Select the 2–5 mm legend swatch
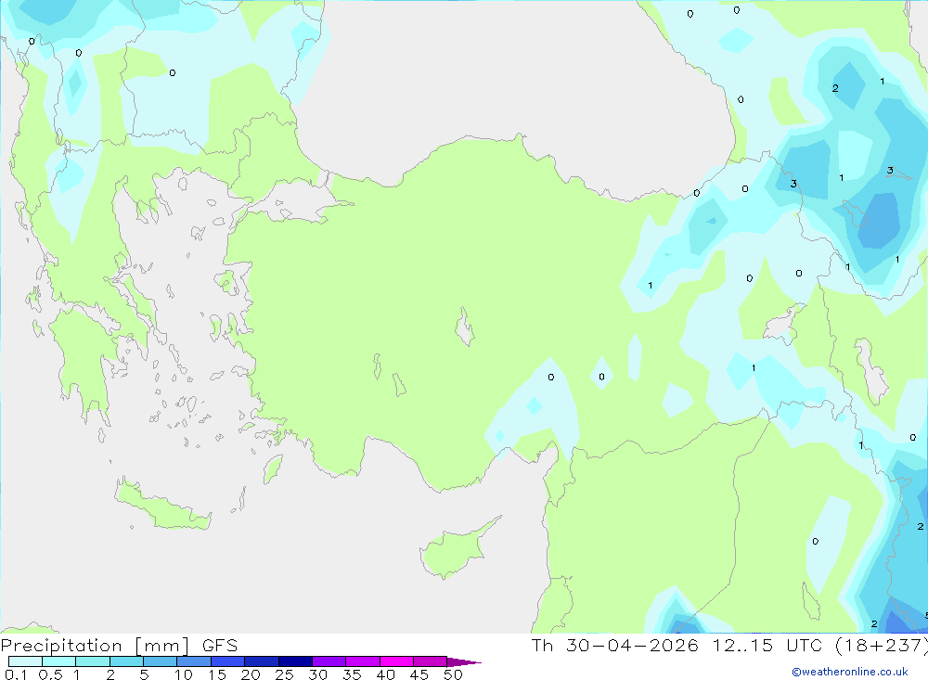 pyautogui.click(x=126, y=661)
